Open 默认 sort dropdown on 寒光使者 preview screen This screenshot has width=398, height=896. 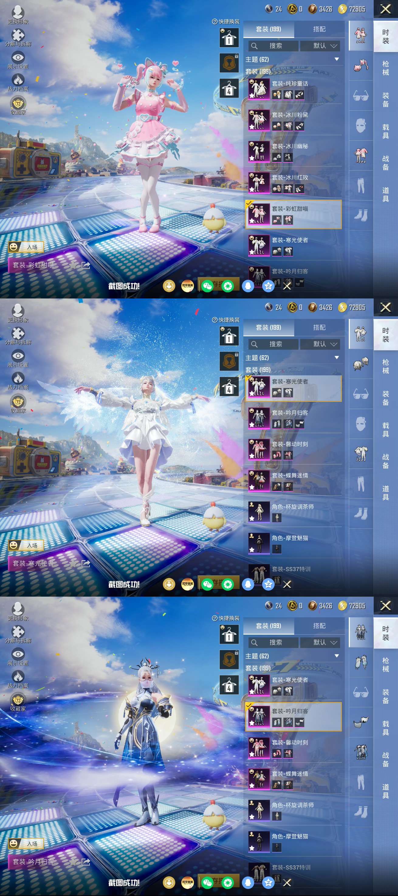(x=320, y=344)
